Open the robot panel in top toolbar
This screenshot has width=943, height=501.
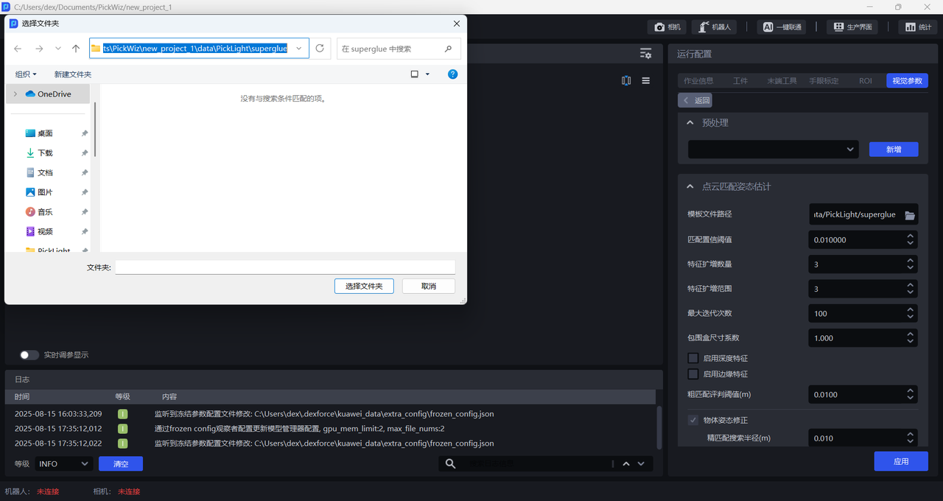click(x=715, y=27)
